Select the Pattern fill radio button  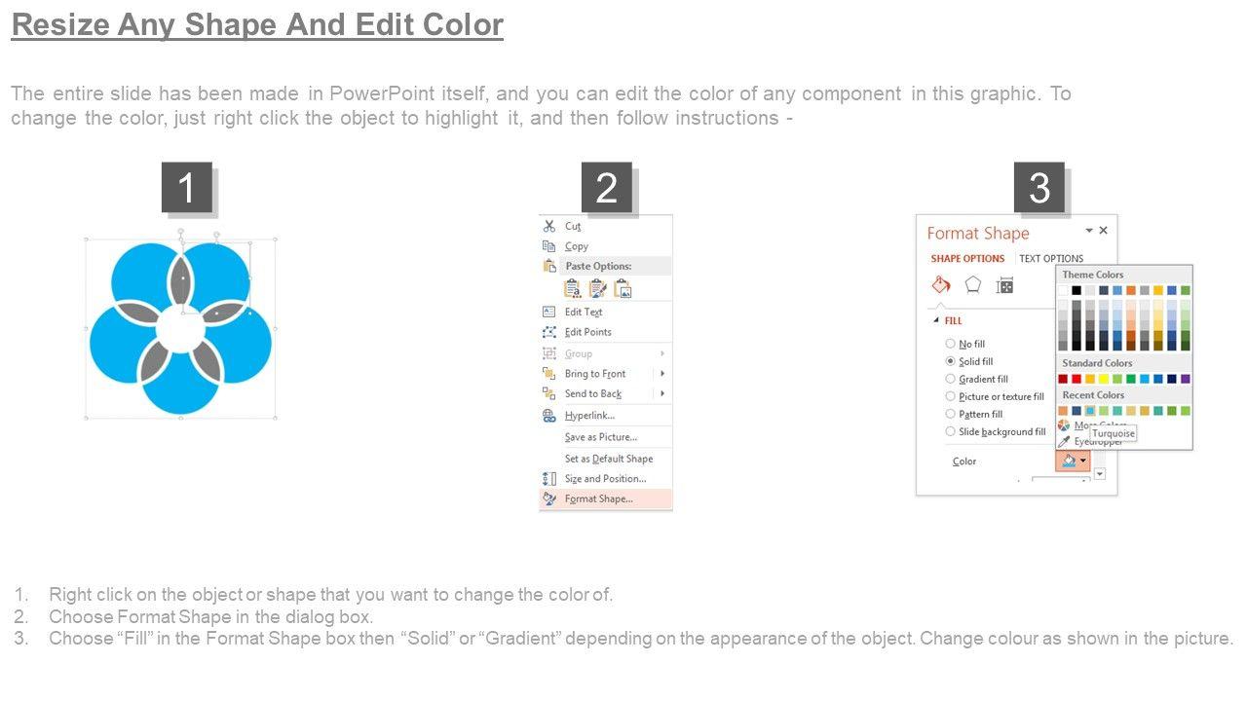(x=950, y=414)
